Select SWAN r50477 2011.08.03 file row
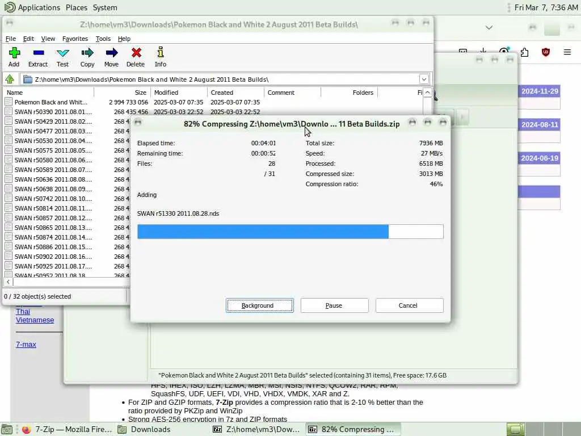This screenshot has height=436, width=581. pyautogui.click(x=67, y=131)
